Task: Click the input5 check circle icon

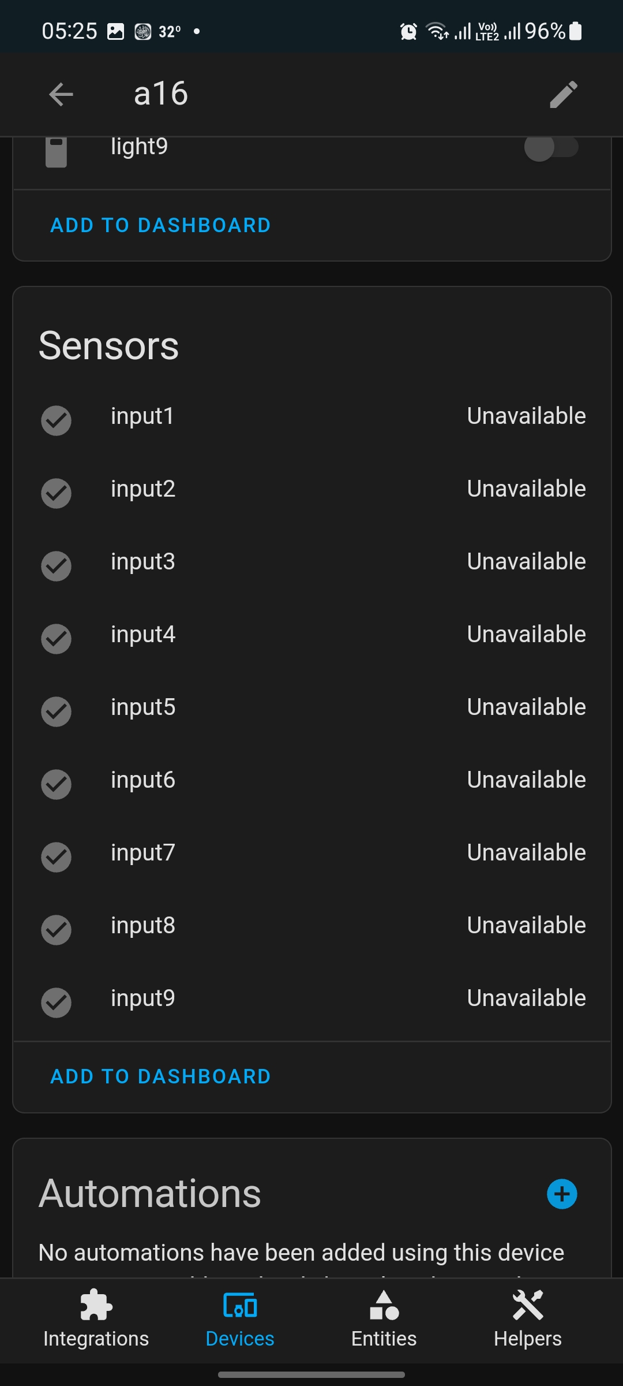Action: pos(56,711)
